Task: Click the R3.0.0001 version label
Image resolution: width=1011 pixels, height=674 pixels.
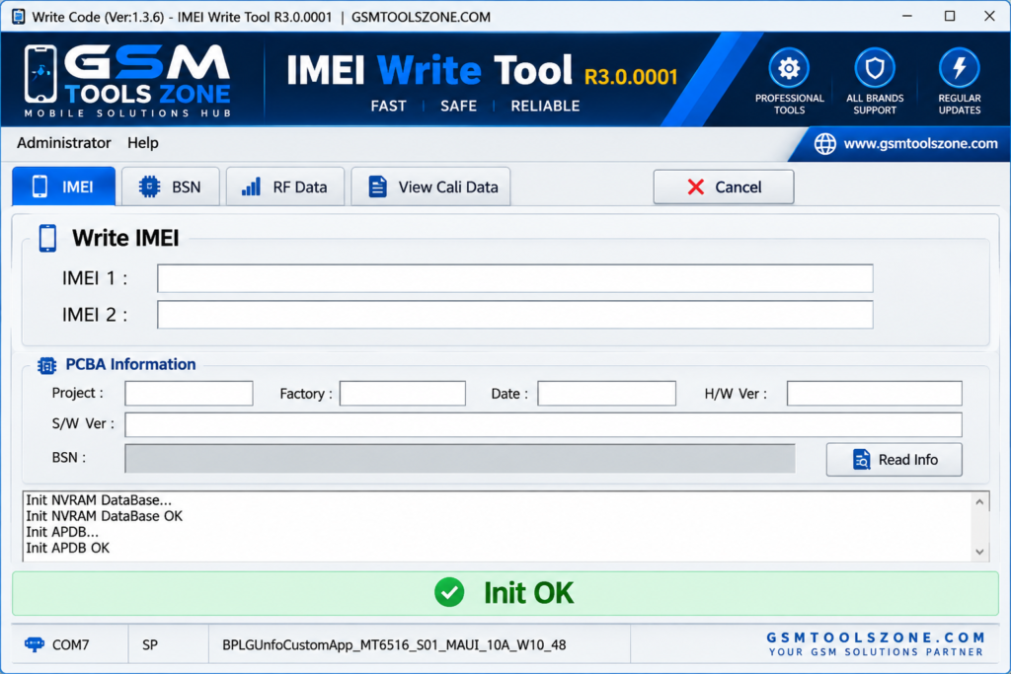Action: [x=631, y=77]
